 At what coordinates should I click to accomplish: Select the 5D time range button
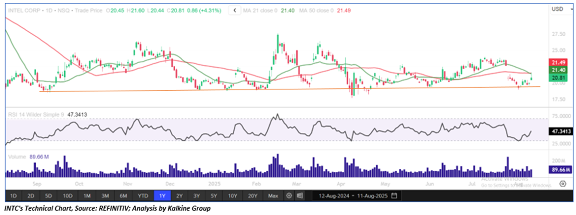[x=48, y=196]
